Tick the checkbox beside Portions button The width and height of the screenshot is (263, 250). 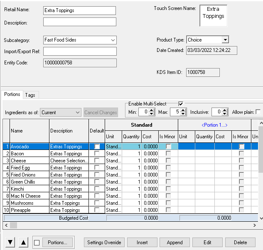pyautogui.click(x=37, y=243)
